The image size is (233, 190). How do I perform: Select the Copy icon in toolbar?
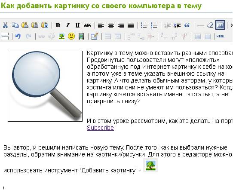pyautogui.click(x=15, y=25)
